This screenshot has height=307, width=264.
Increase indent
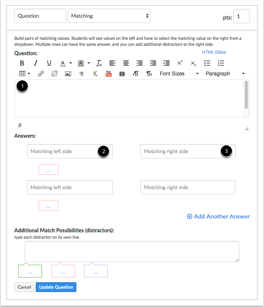167,63
